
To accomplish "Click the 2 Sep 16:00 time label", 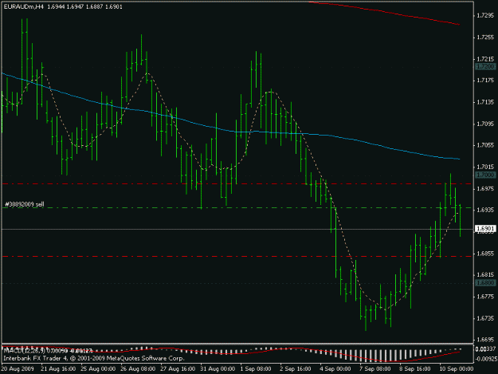I will 296,369.
